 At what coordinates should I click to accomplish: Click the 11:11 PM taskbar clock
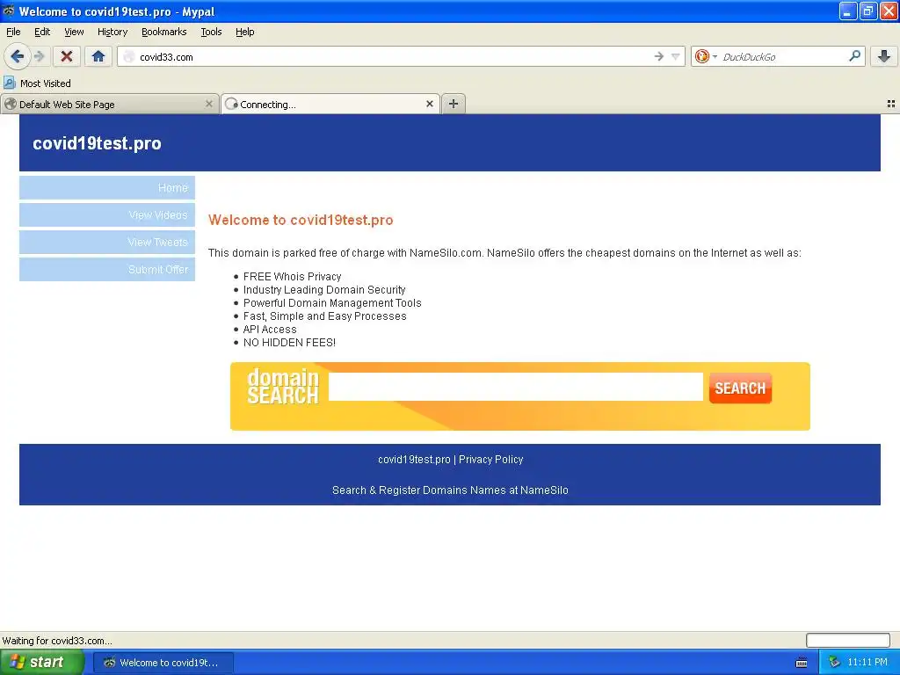[867, 663]
